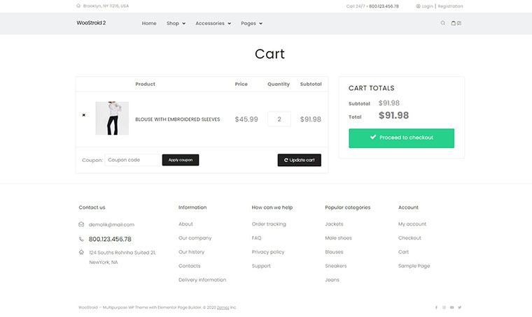Open the search icon in header

click(x=442, y=23)
